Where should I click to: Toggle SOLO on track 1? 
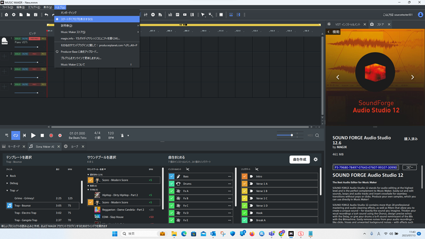(x=18, y=39)
